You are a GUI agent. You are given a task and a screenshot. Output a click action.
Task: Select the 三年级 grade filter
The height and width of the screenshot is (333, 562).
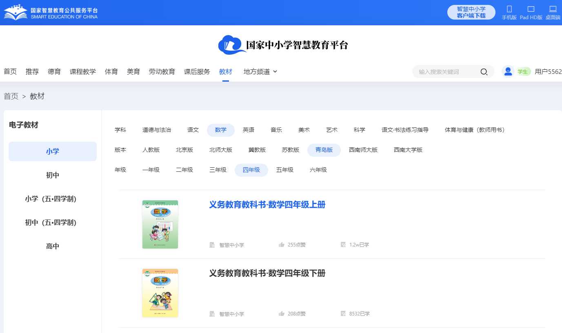point(218,170)
